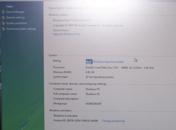Click Change product key link
The height and width of the screenshot is (130, 176).
(114, 121)
